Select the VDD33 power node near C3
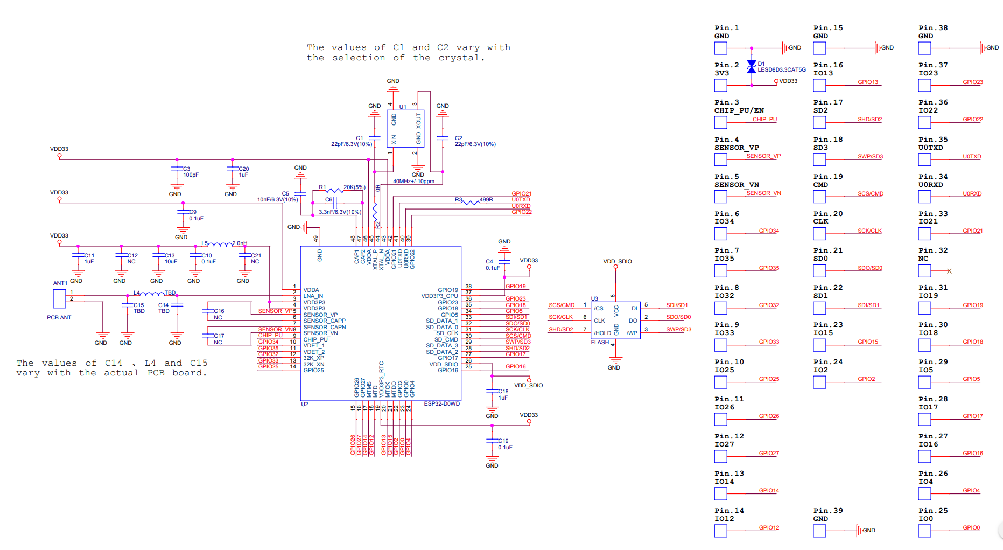This screenshot has width=1003, height=550. point(58,155)
